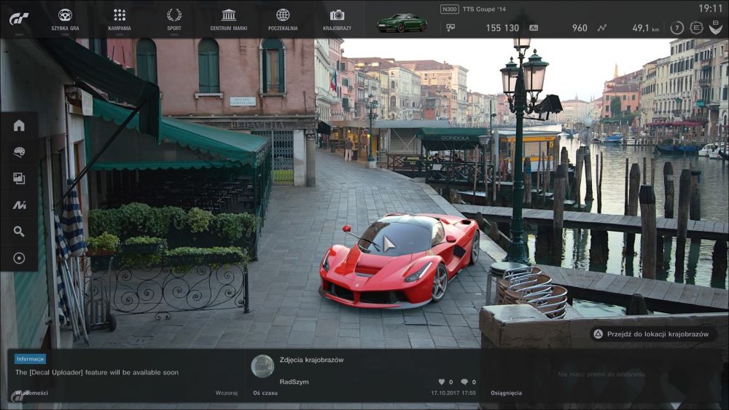Click the Wczoraj timestamp

point(227,393)
